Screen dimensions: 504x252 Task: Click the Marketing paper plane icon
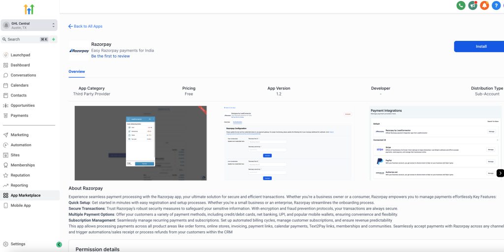click(5, 135)
